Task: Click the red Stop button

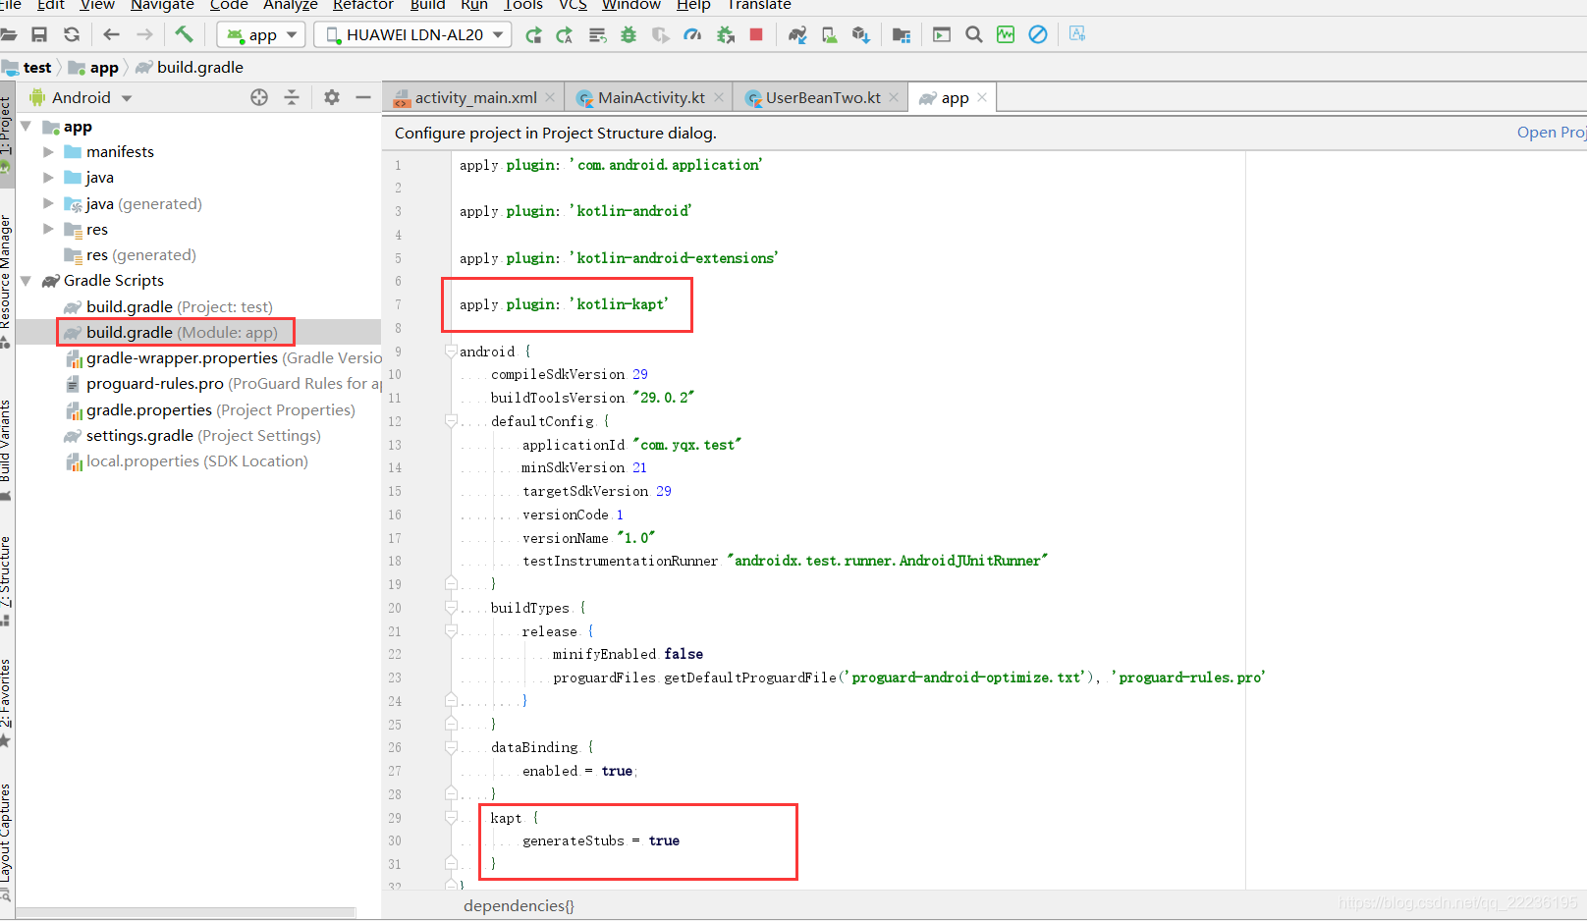Action: (756, 34)
